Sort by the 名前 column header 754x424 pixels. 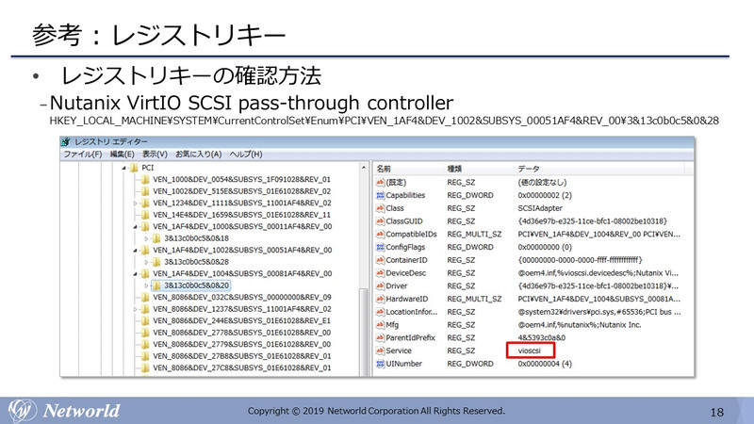(x=408, y=169)
